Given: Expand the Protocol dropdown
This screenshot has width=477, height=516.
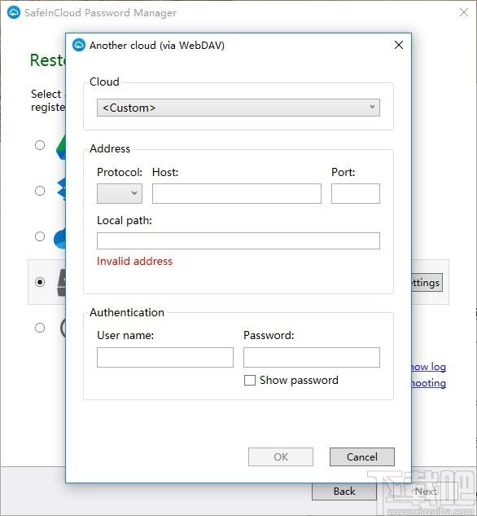Looking at the screenshot, I should 120,193.
